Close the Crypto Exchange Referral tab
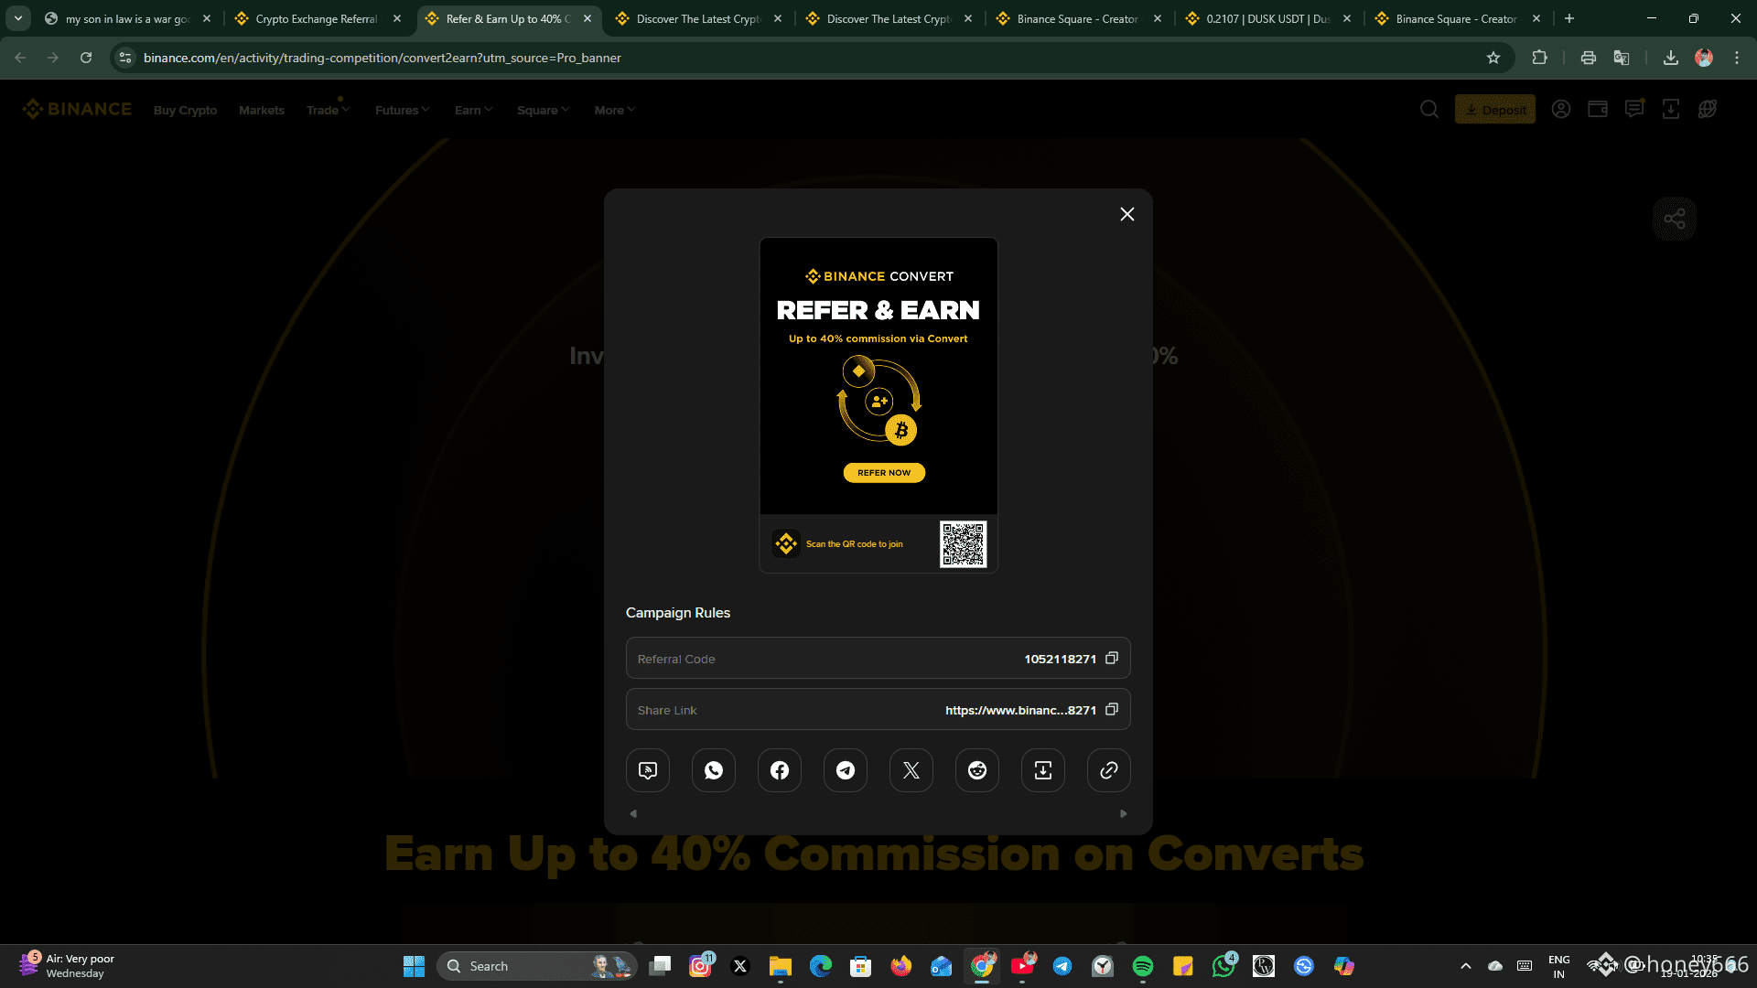This screenshot has height=988, width=1757. 397,18
